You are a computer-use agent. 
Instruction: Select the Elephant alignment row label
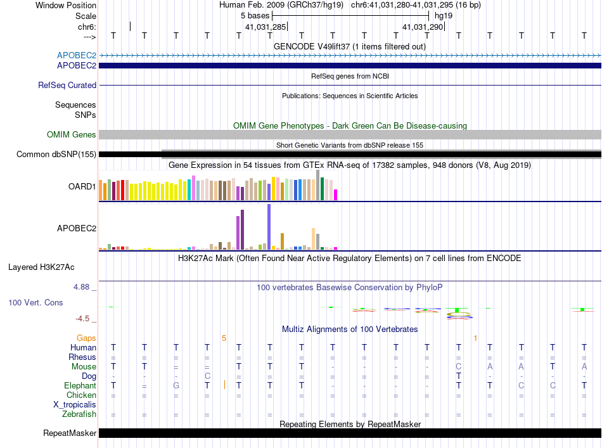tap(80, 385)
